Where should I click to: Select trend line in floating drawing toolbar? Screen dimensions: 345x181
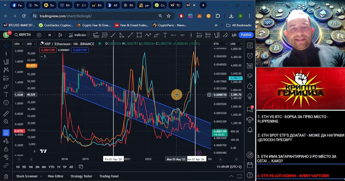pos(130,35)
